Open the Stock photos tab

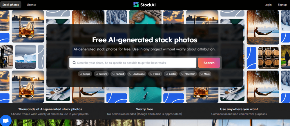click(x=11, y=5)
